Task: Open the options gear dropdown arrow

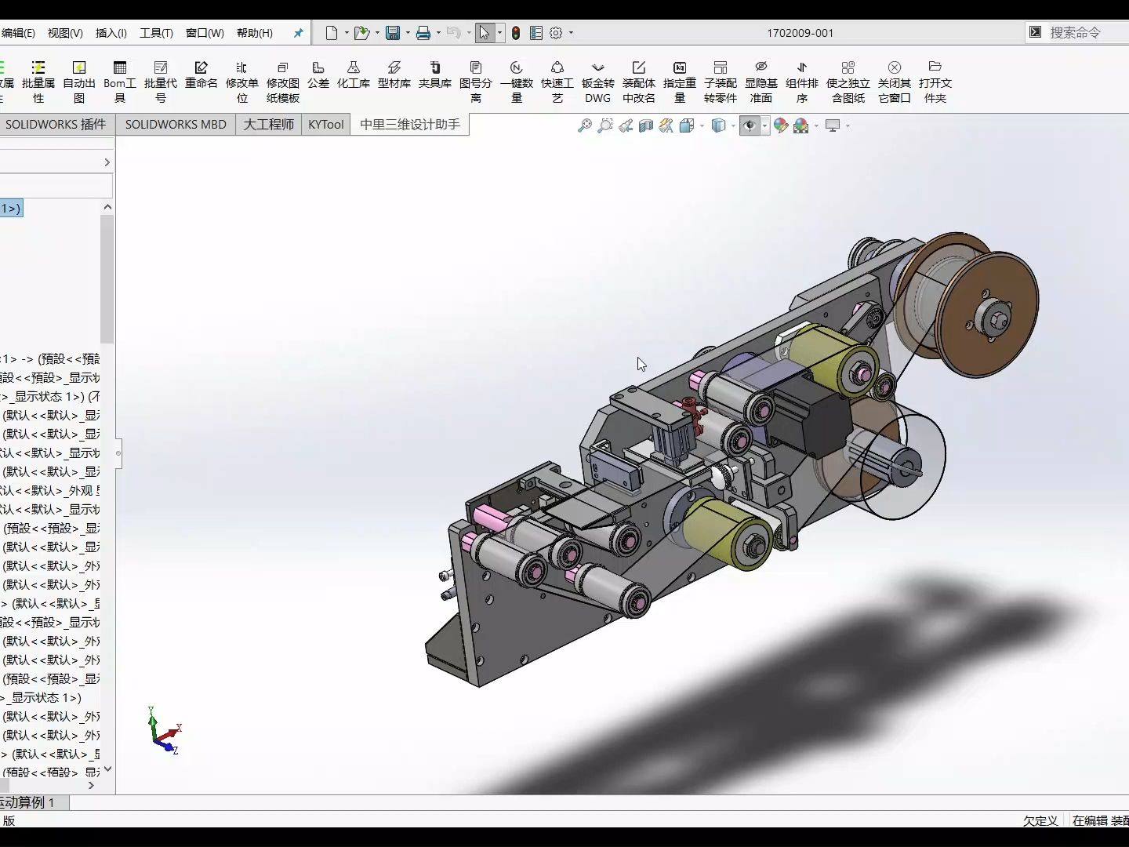Action: click(x=571, y=33)
